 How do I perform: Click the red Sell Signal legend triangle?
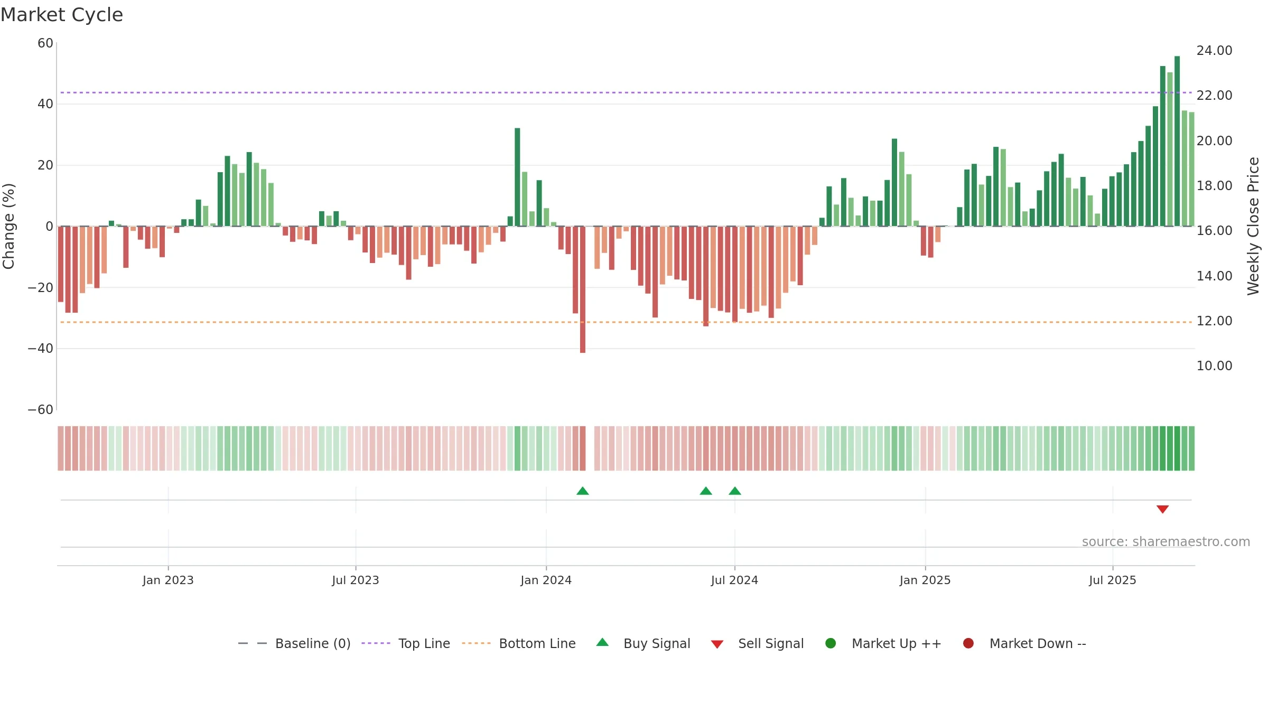717,644
